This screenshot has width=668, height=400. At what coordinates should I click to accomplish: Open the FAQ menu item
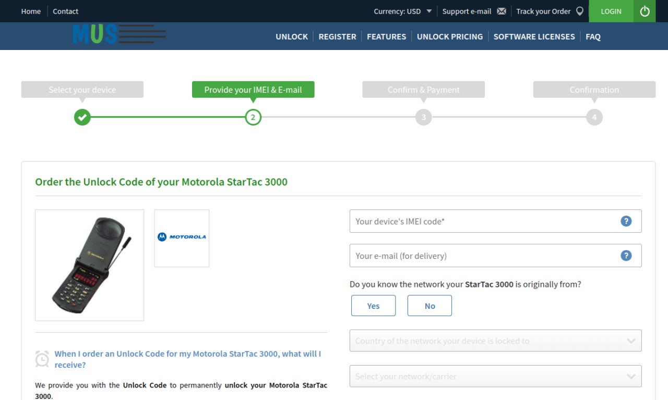(593, 36)
